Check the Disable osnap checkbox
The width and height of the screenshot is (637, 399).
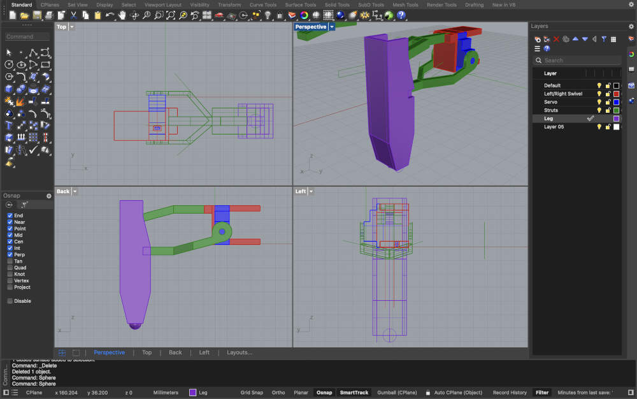(10, 301)
